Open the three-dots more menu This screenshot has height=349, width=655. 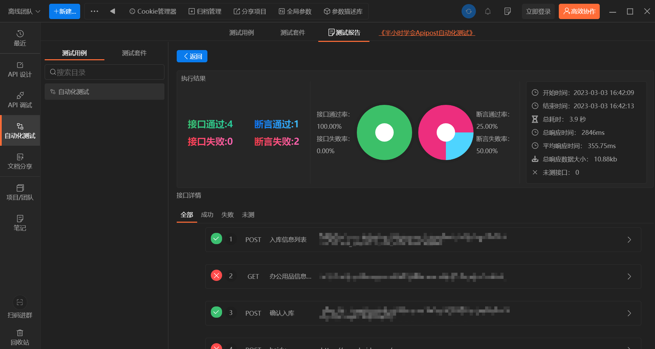click(x=94, y=11)
